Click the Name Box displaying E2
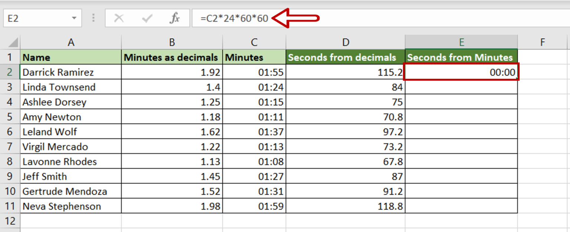The height and width of the screenshot is (232, 570). click(x=37, y=18)
